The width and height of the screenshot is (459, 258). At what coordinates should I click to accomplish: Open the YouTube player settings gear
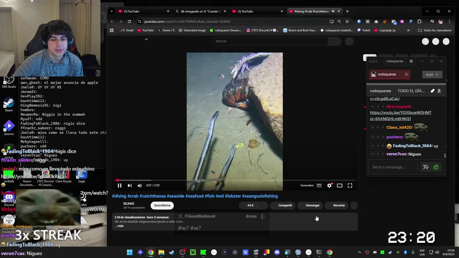click(329, 185)
